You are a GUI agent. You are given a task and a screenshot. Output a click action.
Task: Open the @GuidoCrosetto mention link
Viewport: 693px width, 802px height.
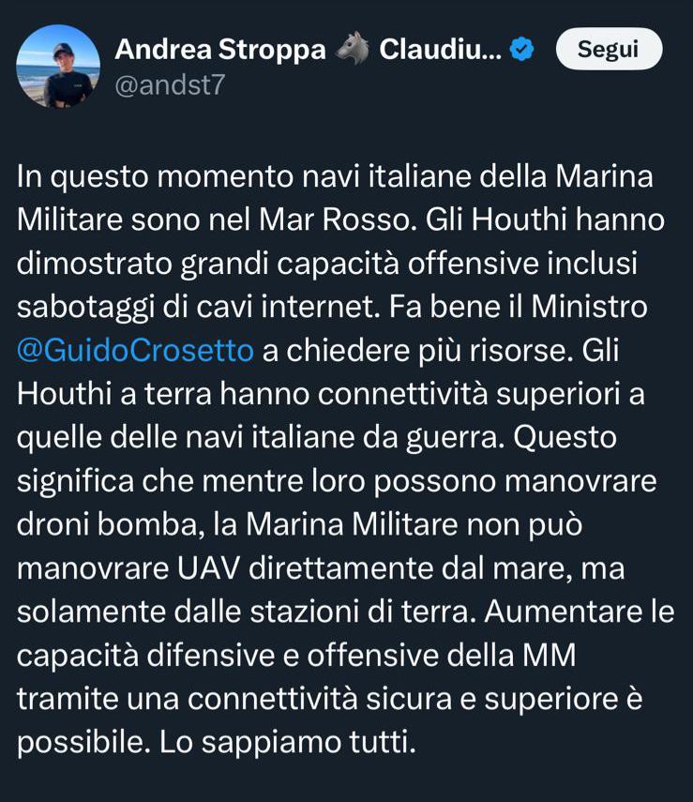[135, 351]
